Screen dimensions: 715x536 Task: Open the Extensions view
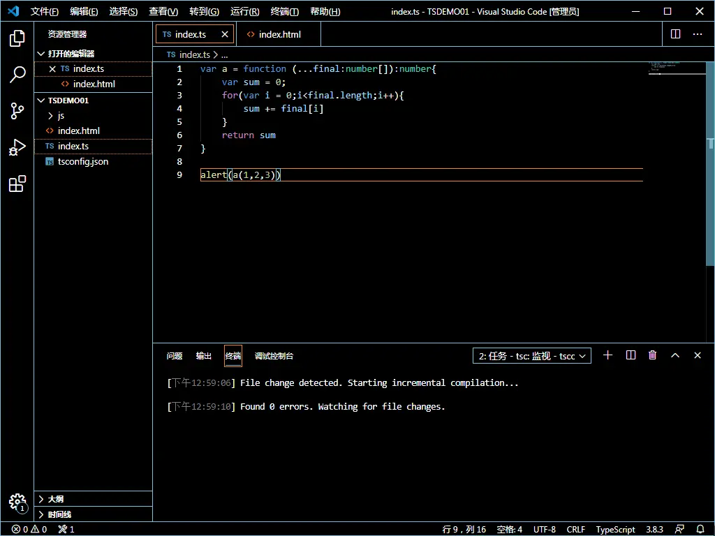tap(17, 184)
